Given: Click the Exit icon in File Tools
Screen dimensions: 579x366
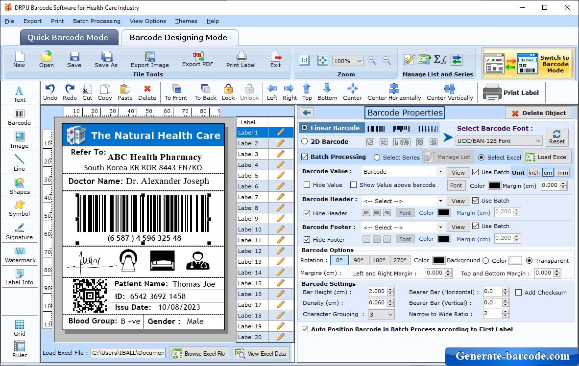Looking at the screenshot, I should pos(275,59).
